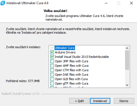Cancel setup with the Storno button
This screenshot has height=106, width=137.
click(x=124, y=101)
